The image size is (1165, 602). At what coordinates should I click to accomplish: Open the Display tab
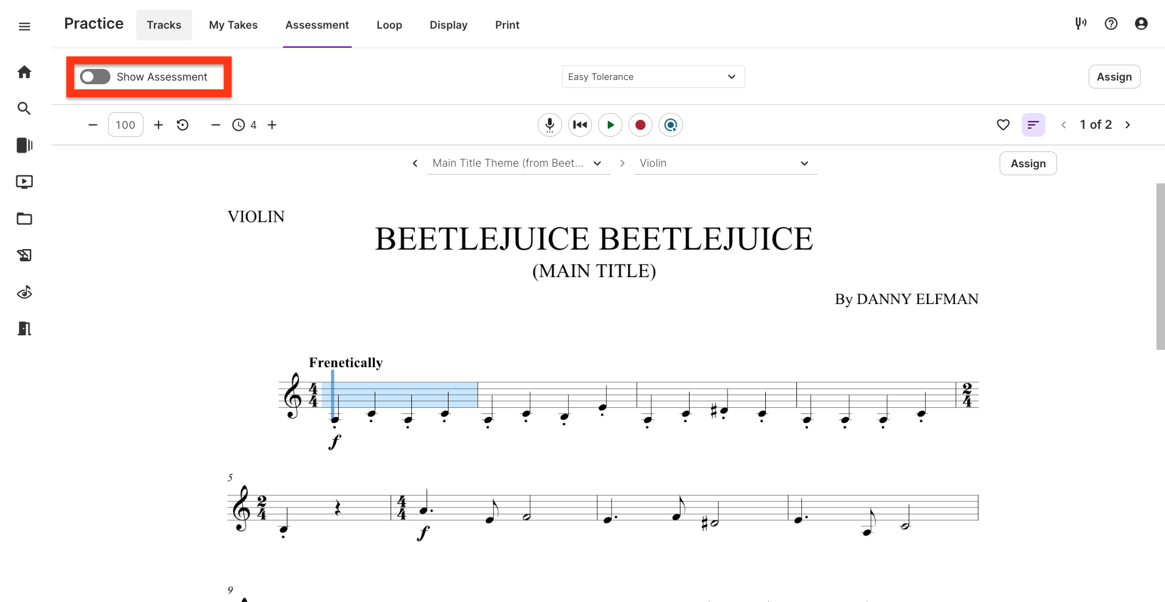(x=449, y=25)
